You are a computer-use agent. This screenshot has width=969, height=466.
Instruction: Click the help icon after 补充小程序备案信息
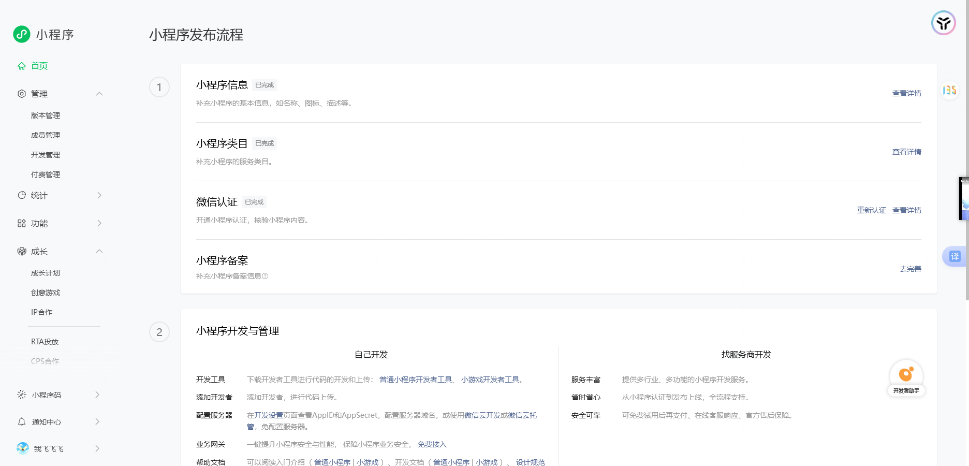click(265, 276)
